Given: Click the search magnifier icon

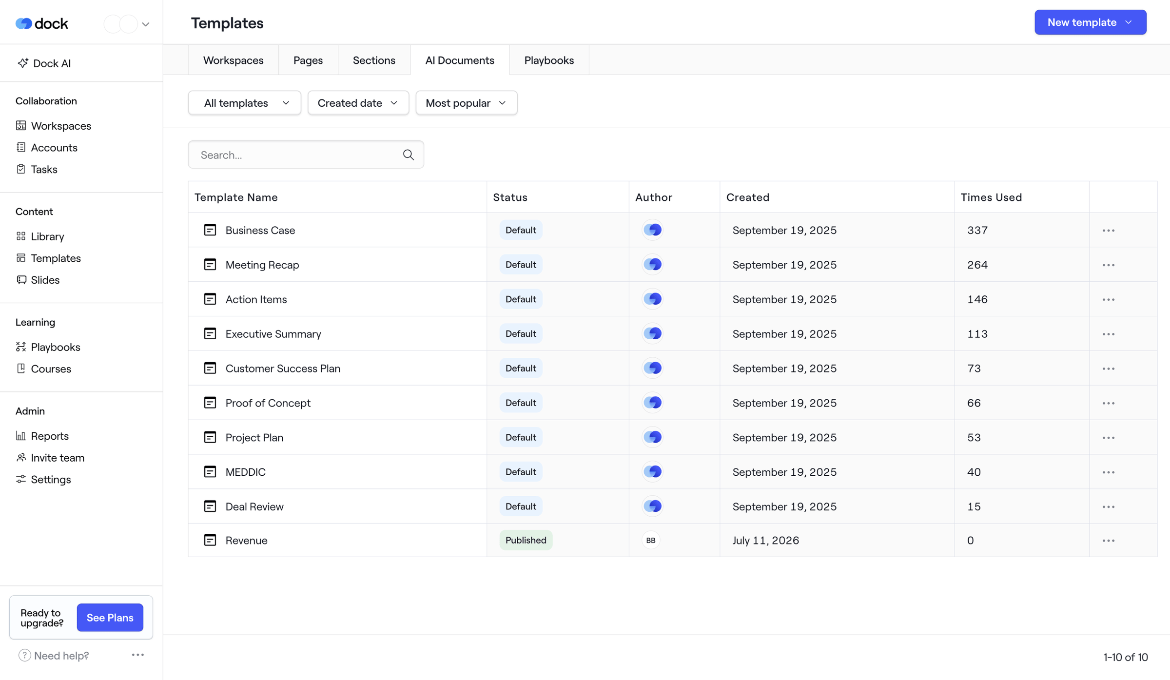Looking at the screenshot, I should (409, 155).
